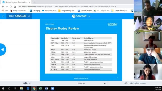This screenshot has width=162, height=91.
Task: Open the Windows Start menu
Action: pos(3,88)
